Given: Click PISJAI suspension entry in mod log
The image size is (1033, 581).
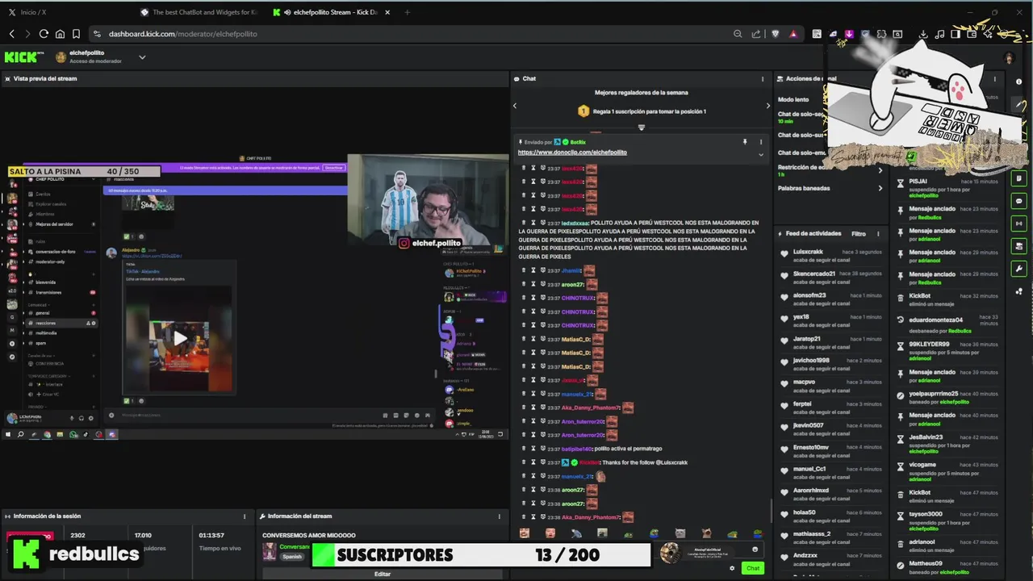Looking at the screenshot, I should 948,188.
